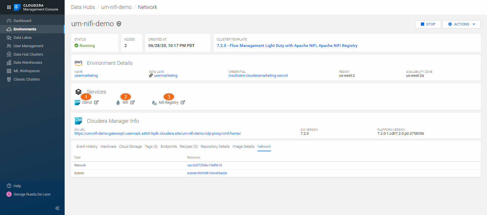Image resolution: width=487 pixels, height=215 pixels.
Task: Open Data Lakes in the sidebar
Action: point(23,38)
